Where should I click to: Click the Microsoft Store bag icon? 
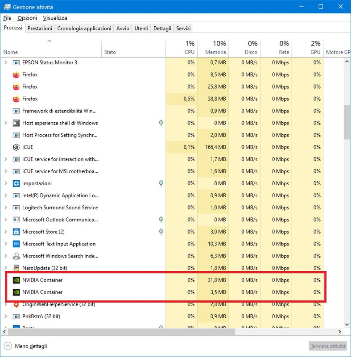pos(16,232)
